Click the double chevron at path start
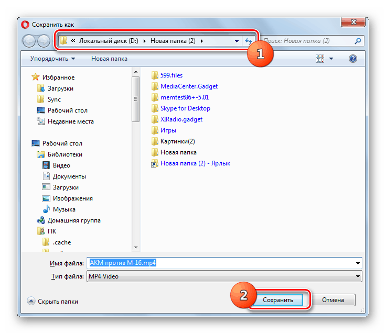 (x=73, y=40)
